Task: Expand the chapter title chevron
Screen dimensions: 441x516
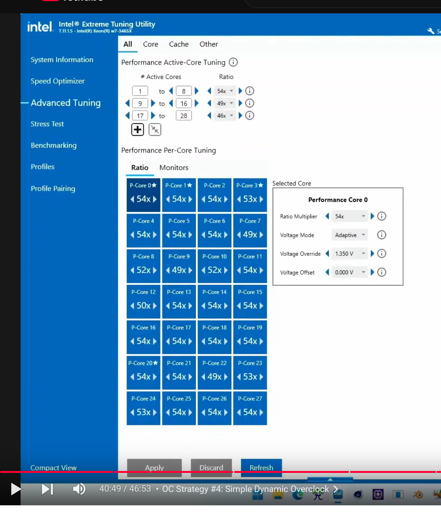Action: coord(336,489)
